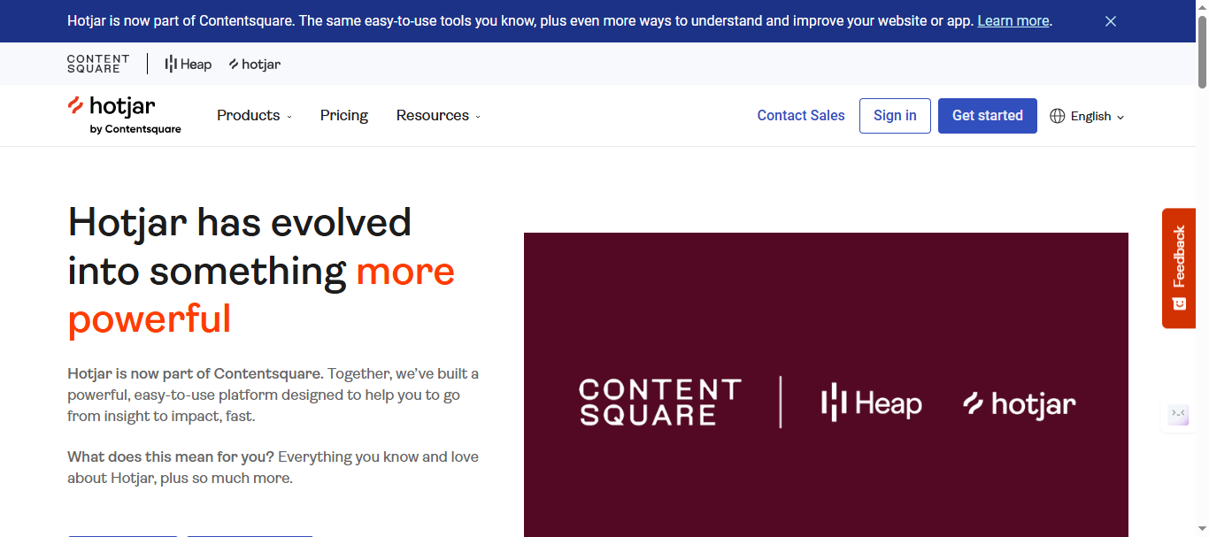1209x537 pixels.
Task: Select Pricing in the navigation menu
Action: click(x=343, y=115)
